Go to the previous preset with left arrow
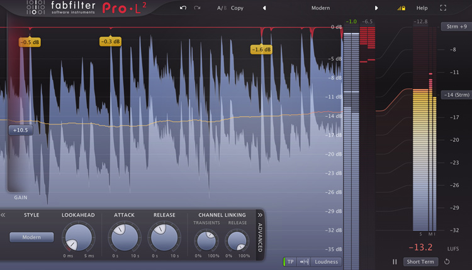Image resolution: width=472 pixels, height=270 pixels. 264,8
